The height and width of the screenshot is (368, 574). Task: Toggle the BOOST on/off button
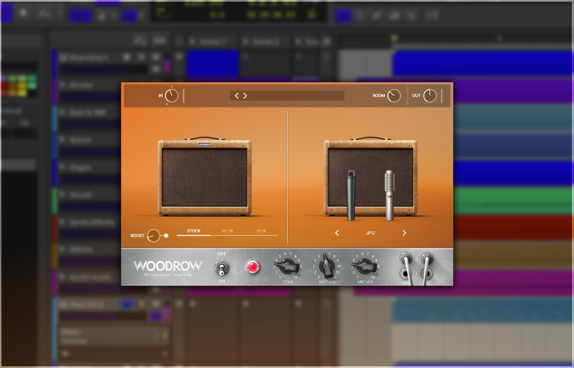point(166,236)
